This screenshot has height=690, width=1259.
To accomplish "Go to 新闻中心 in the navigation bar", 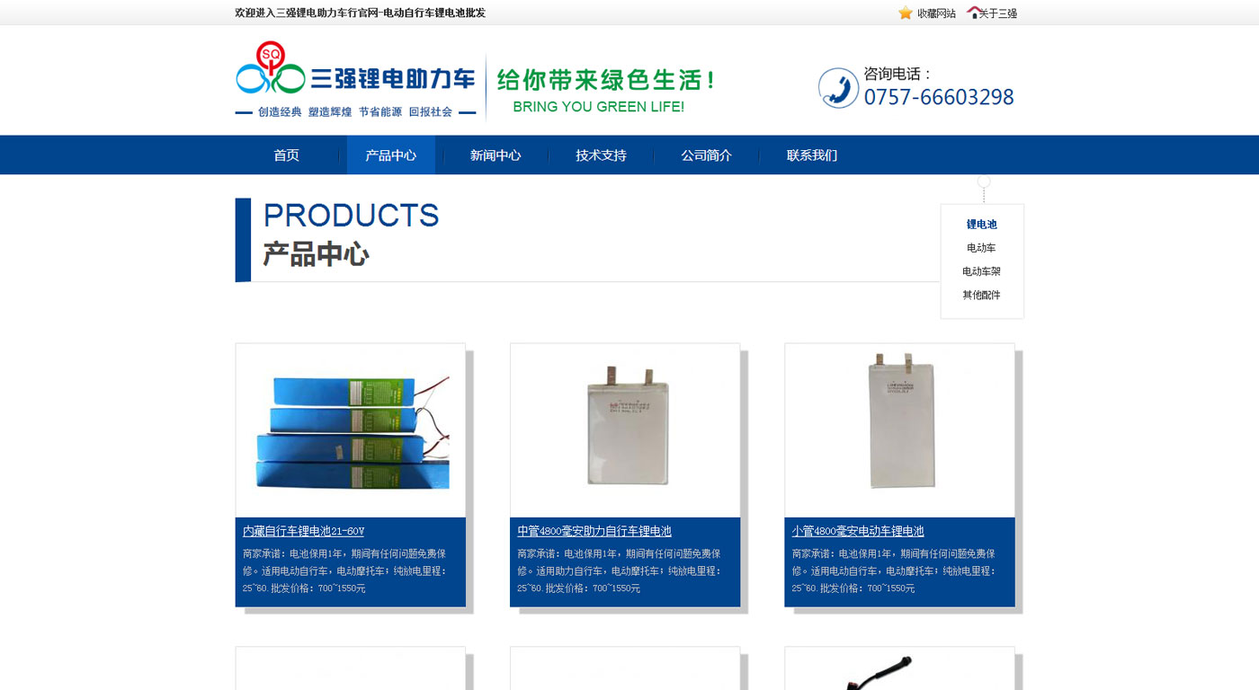I will coord(496,155).
